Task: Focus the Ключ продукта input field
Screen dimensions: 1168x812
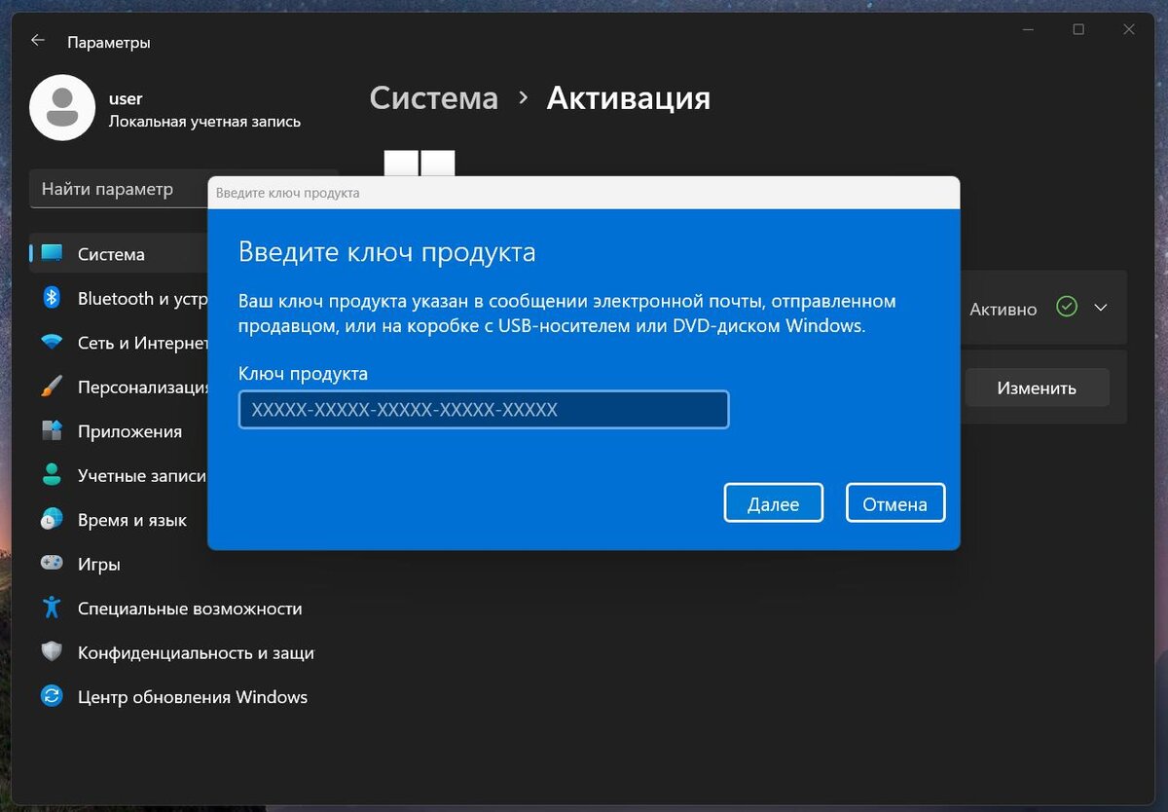Action: pos(484,410)
